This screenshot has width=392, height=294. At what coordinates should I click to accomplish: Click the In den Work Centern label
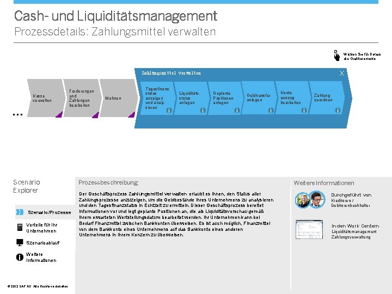coord(355,226)
